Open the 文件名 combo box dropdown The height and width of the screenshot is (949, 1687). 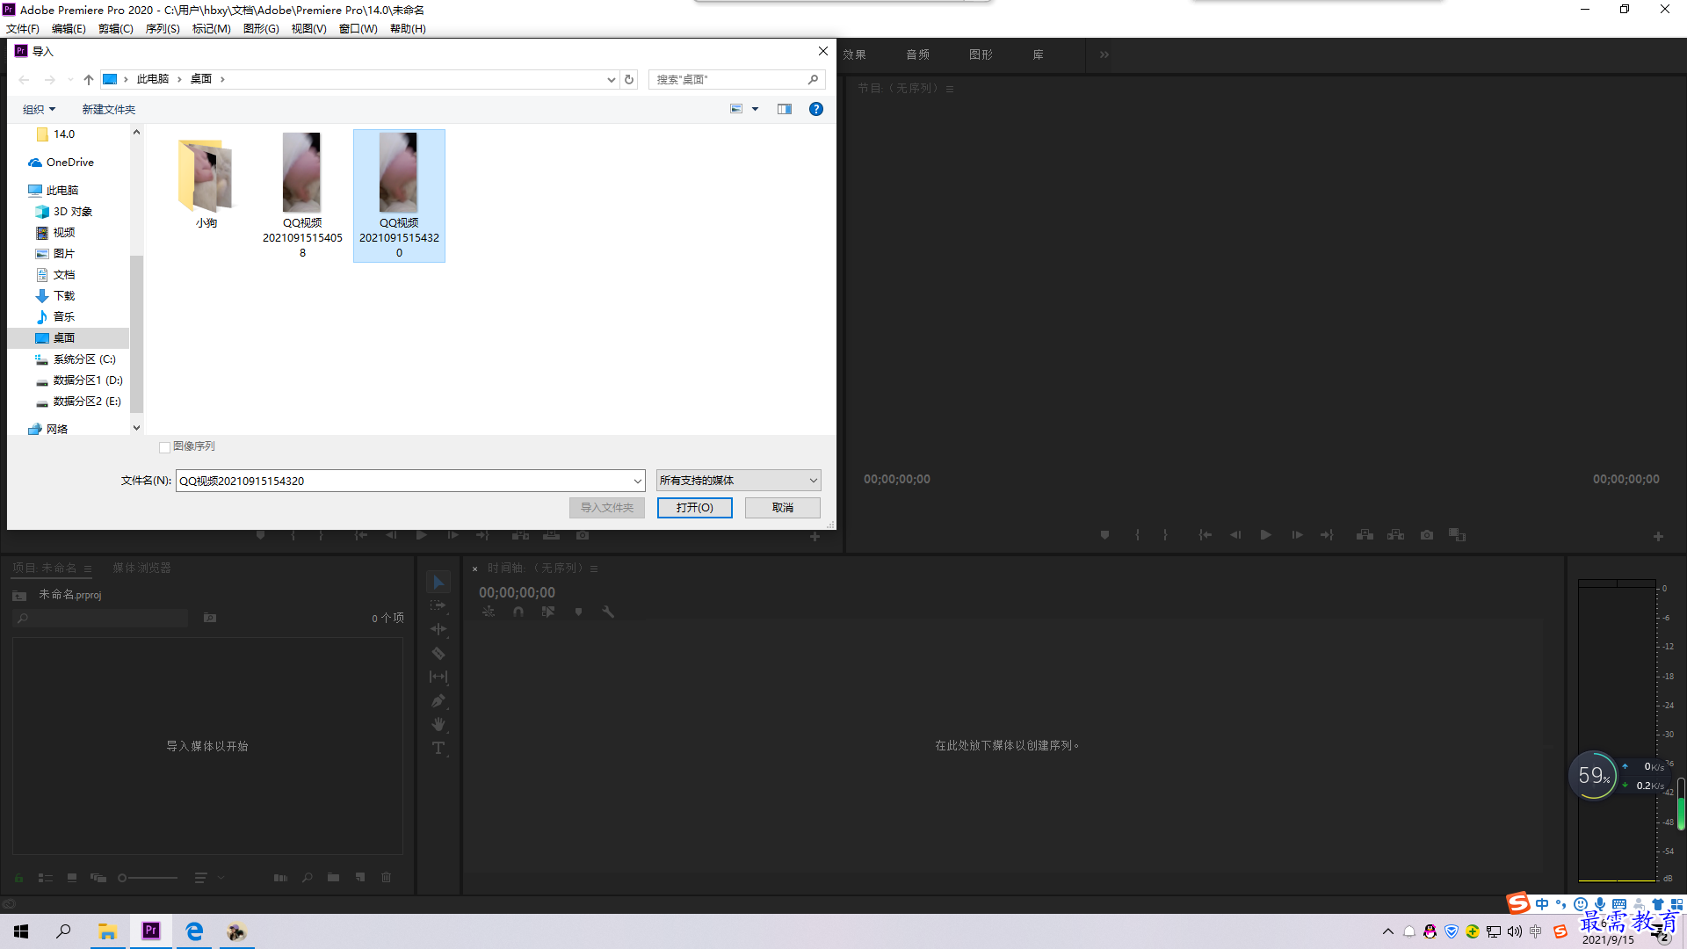click(637, 482)
